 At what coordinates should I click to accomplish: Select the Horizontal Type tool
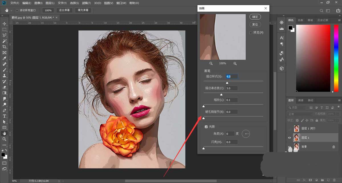coord(4,116)
